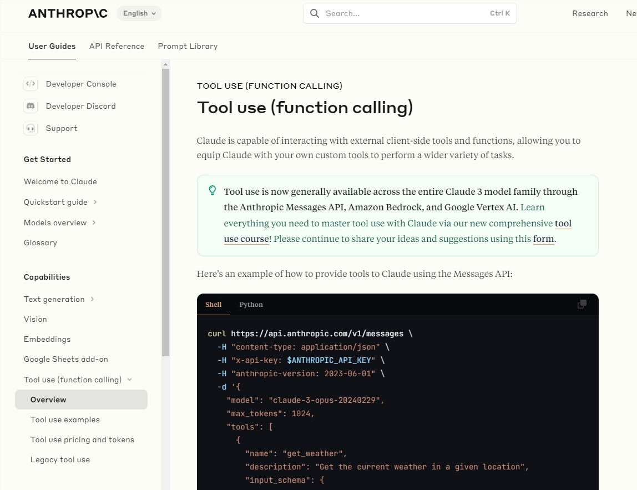Click the Developer Console code icon
Viewport: 637px width, 490px height.
(31, 84)
